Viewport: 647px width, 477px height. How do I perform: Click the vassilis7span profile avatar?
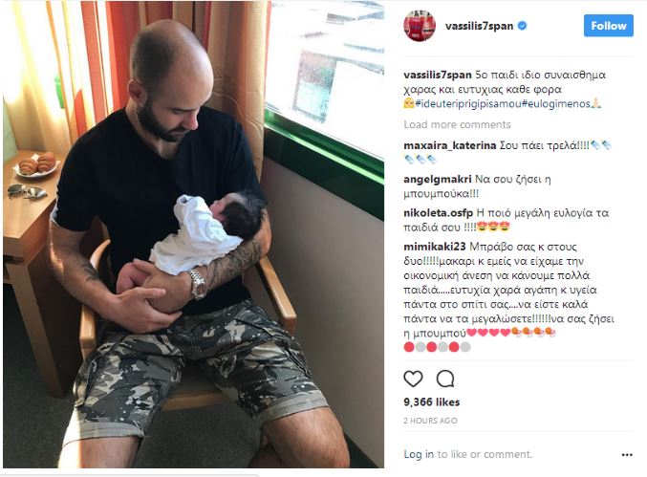point(420,26)
